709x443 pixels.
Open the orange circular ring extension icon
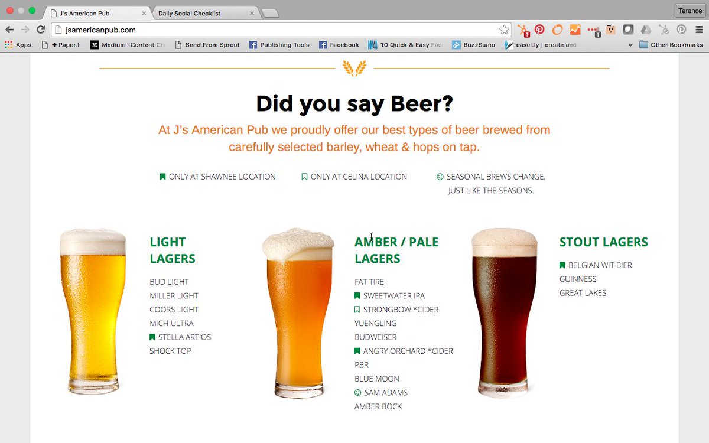point(557,29)
